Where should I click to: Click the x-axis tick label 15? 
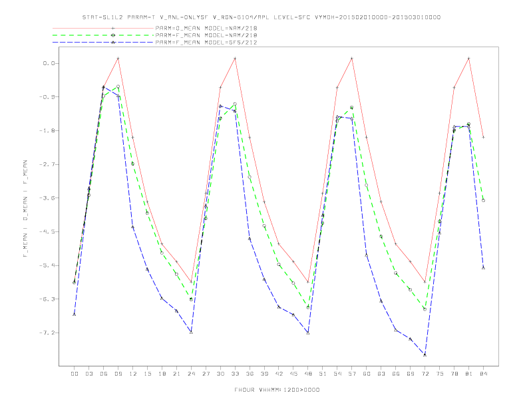click(x=147, y=374)
